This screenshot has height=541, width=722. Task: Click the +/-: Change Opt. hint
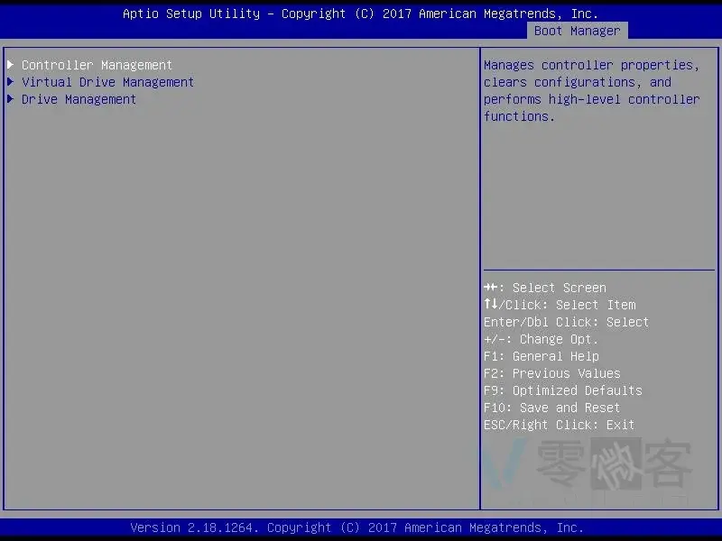(x=541, y=339)
